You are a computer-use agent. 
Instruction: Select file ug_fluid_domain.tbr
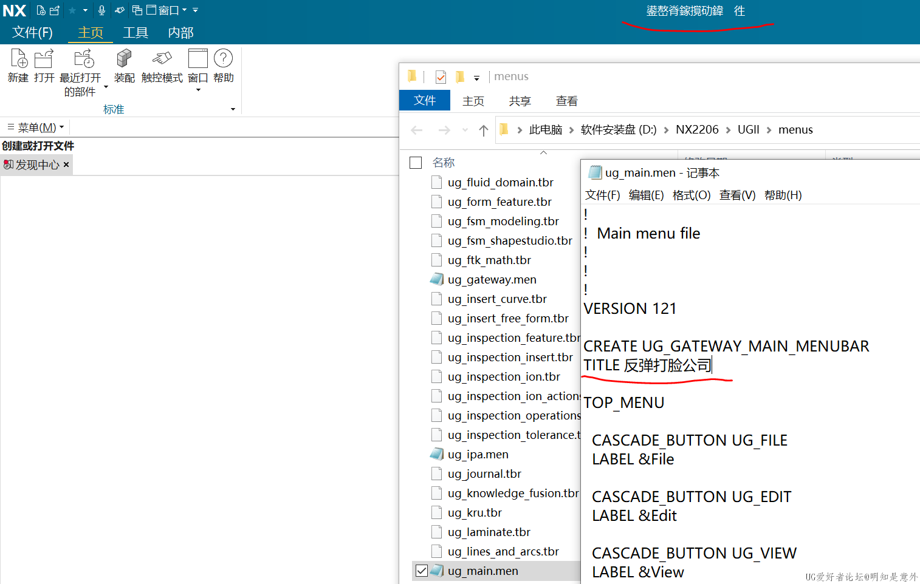click(x=501, y=182)
